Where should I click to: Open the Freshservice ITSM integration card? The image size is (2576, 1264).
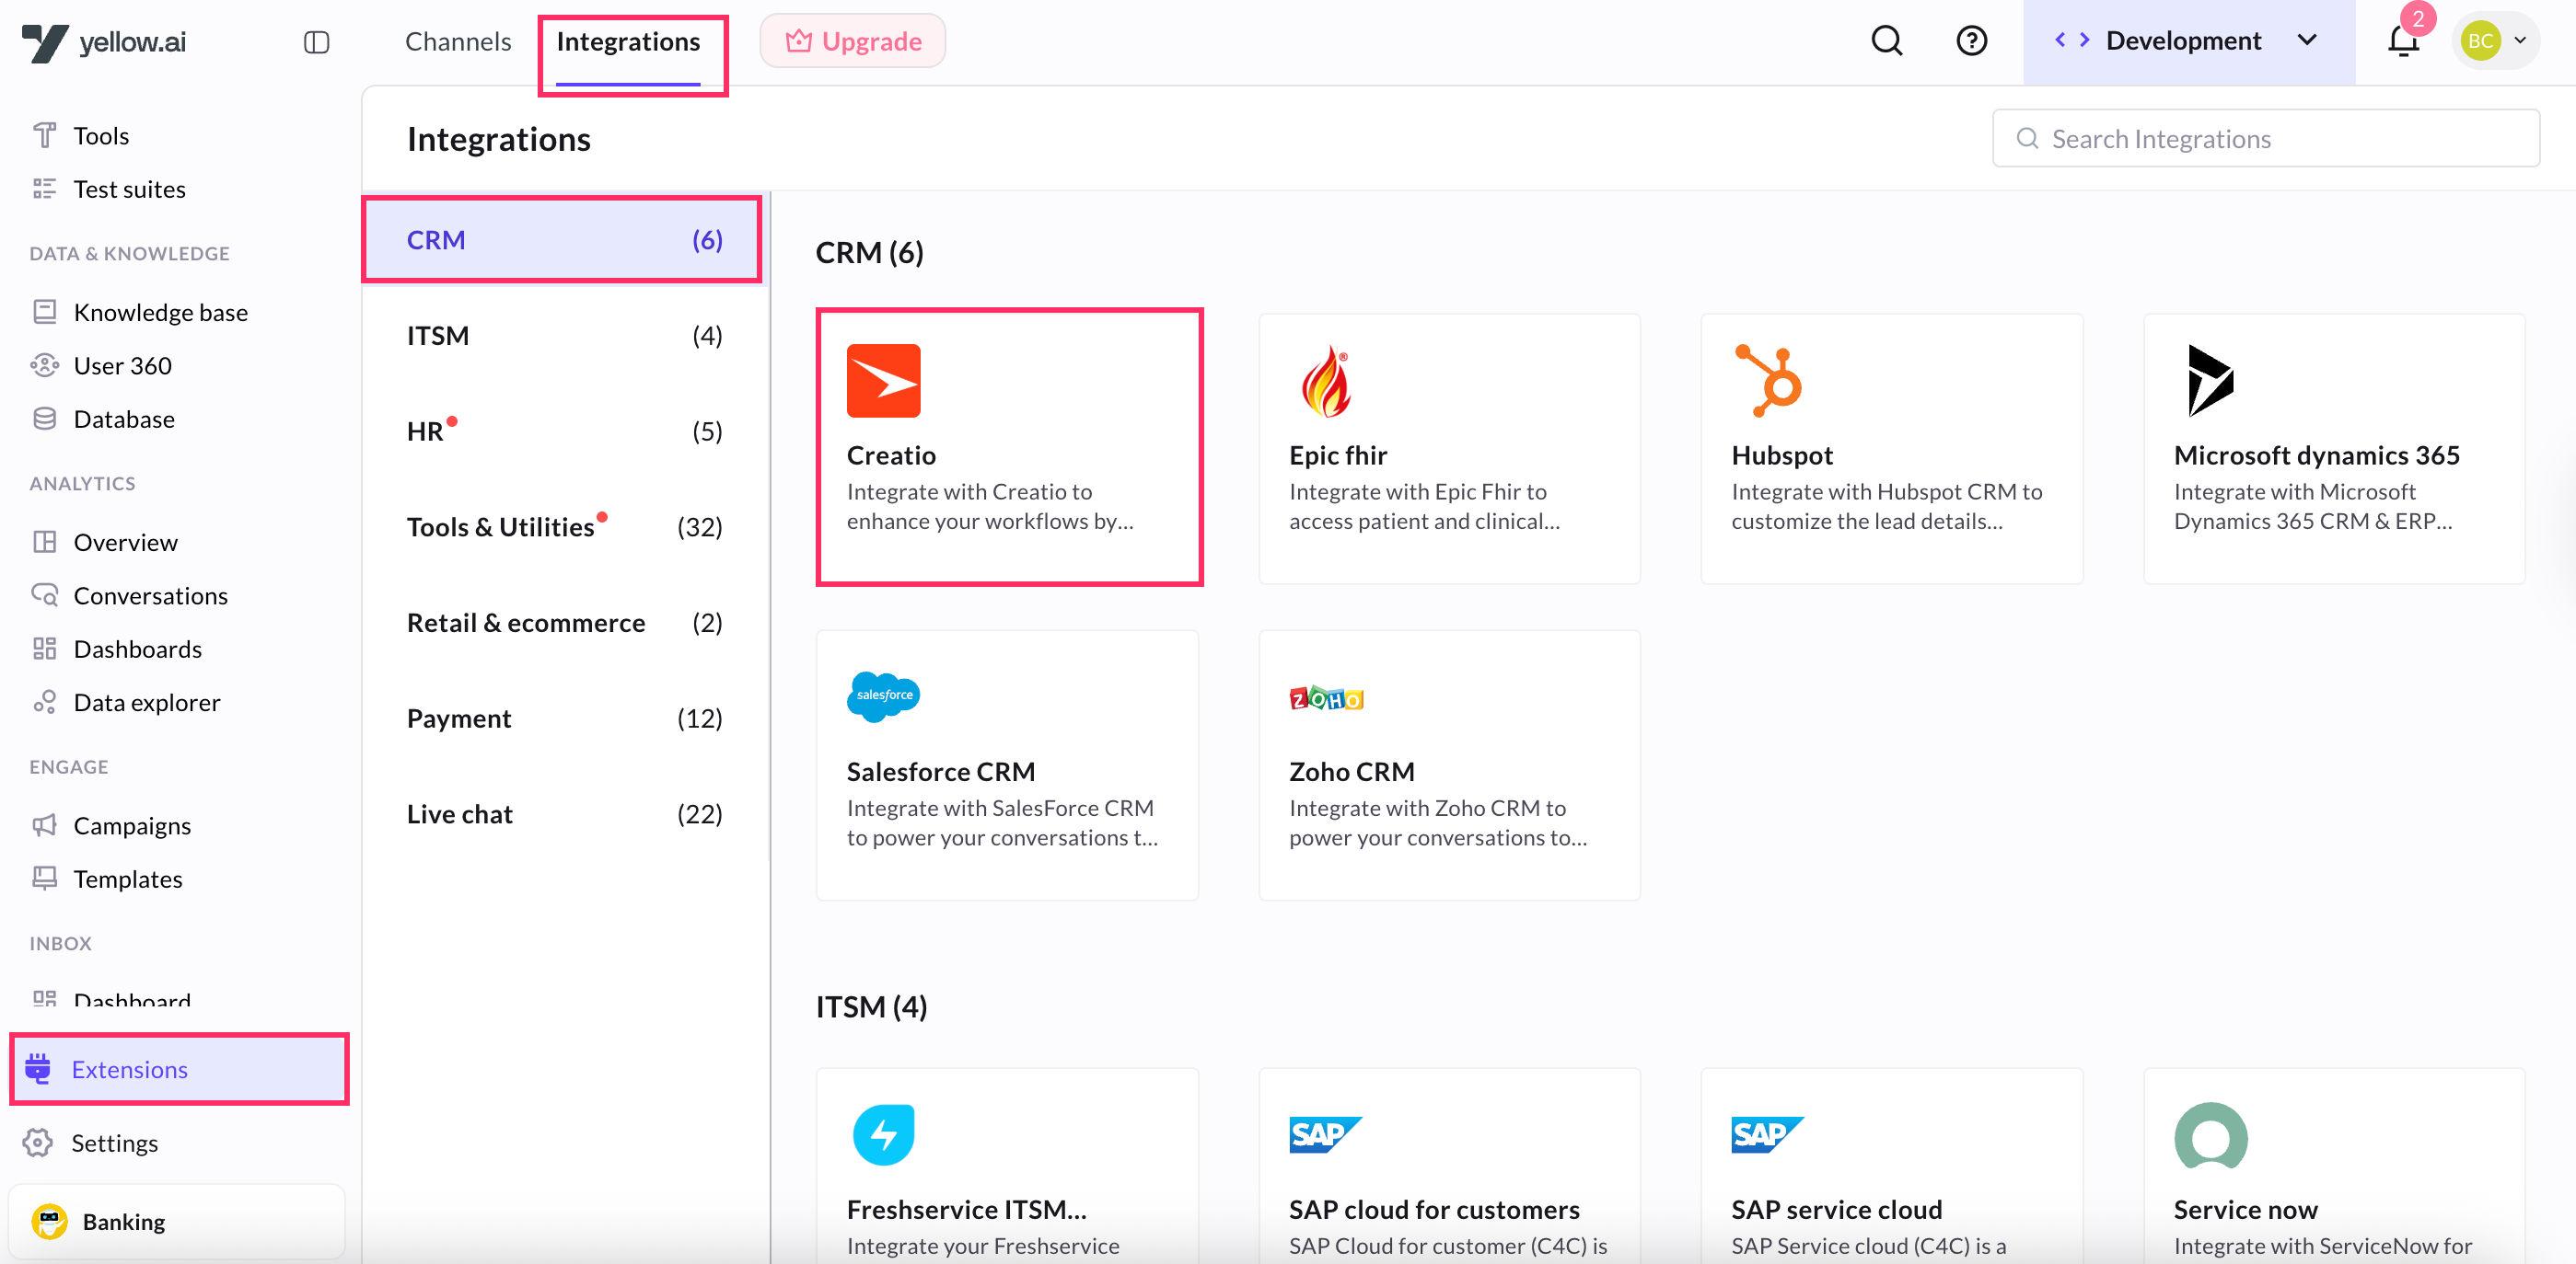pyautogui.click(x=1007, y=1169)
